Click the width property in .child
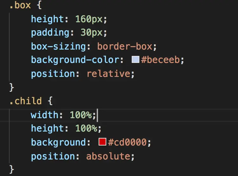The width and height of the screenshot is (238, 176). tap(45, 115)
